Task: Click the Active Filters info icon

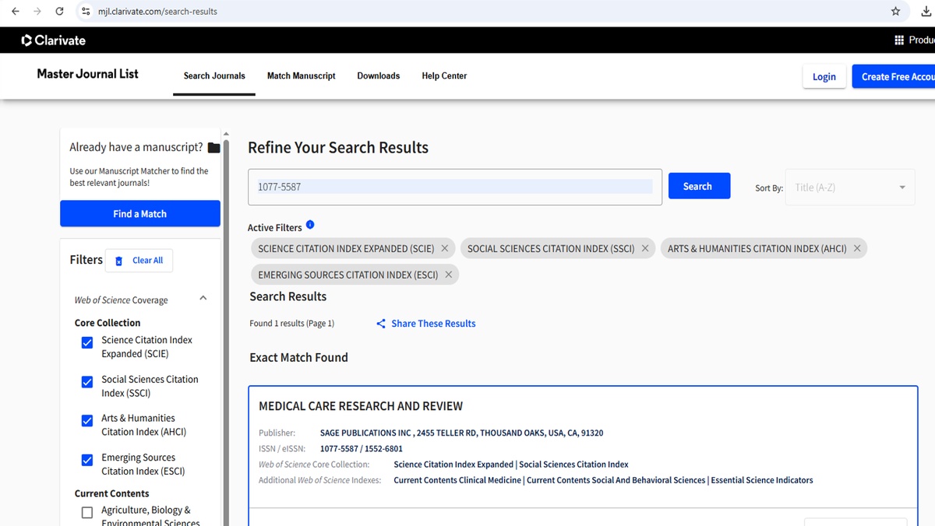Action: click(310, 225)
